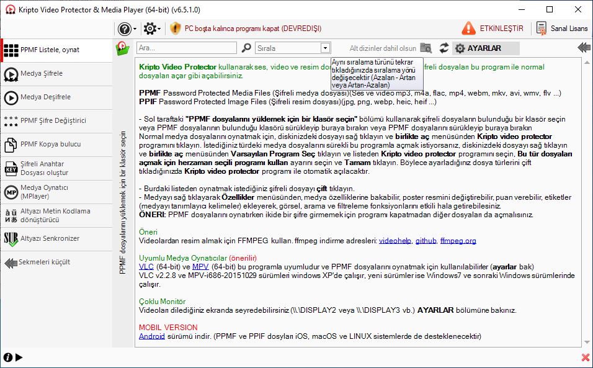
Task: Click the Kripto app icon in title bar
Action: pos(10,9)
